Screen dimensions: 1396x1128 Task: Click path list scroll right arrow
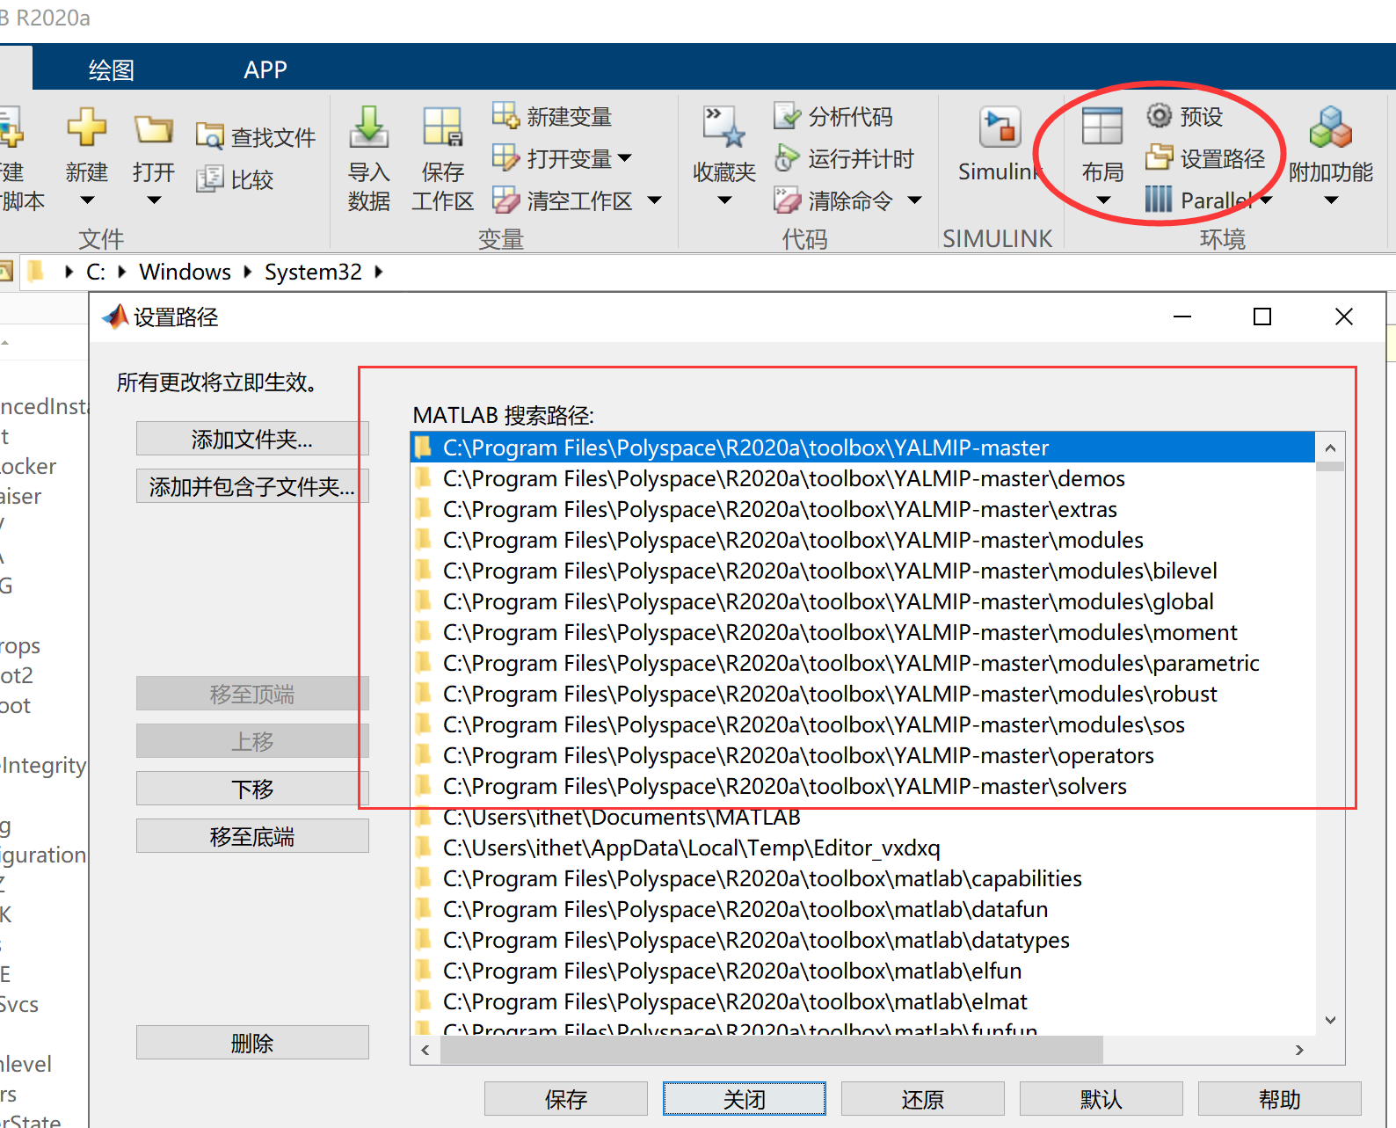click(x=1299, y=1050)
